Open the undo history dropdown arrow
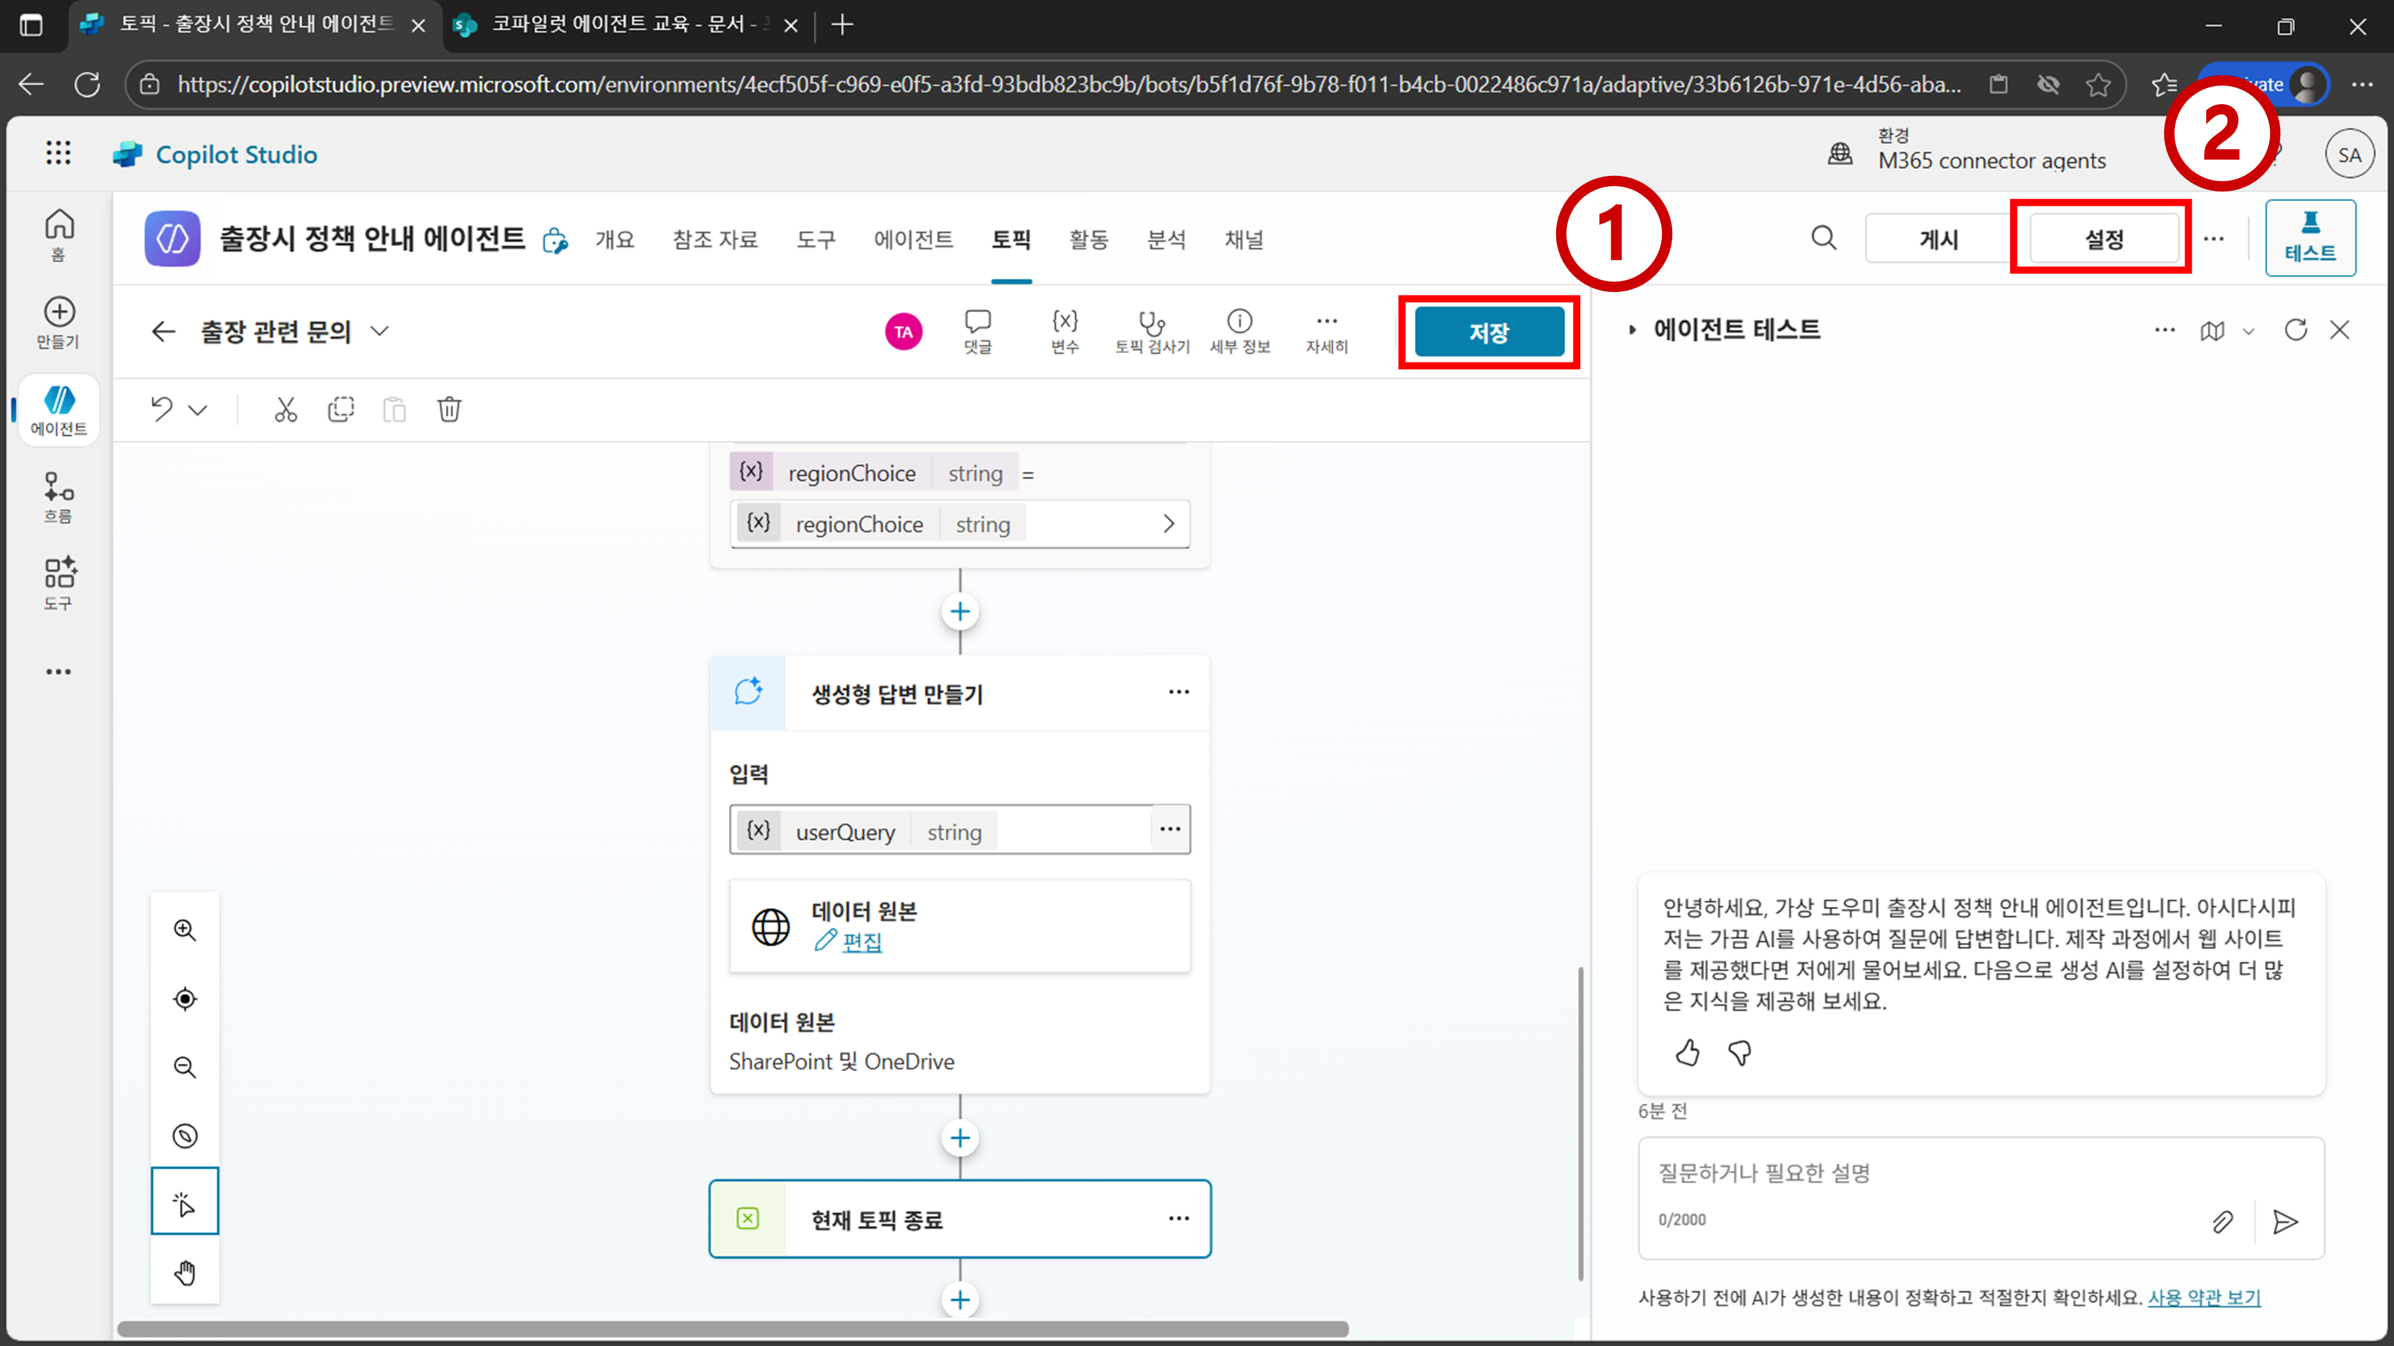2394x1346 pixels. pos(198,410)
